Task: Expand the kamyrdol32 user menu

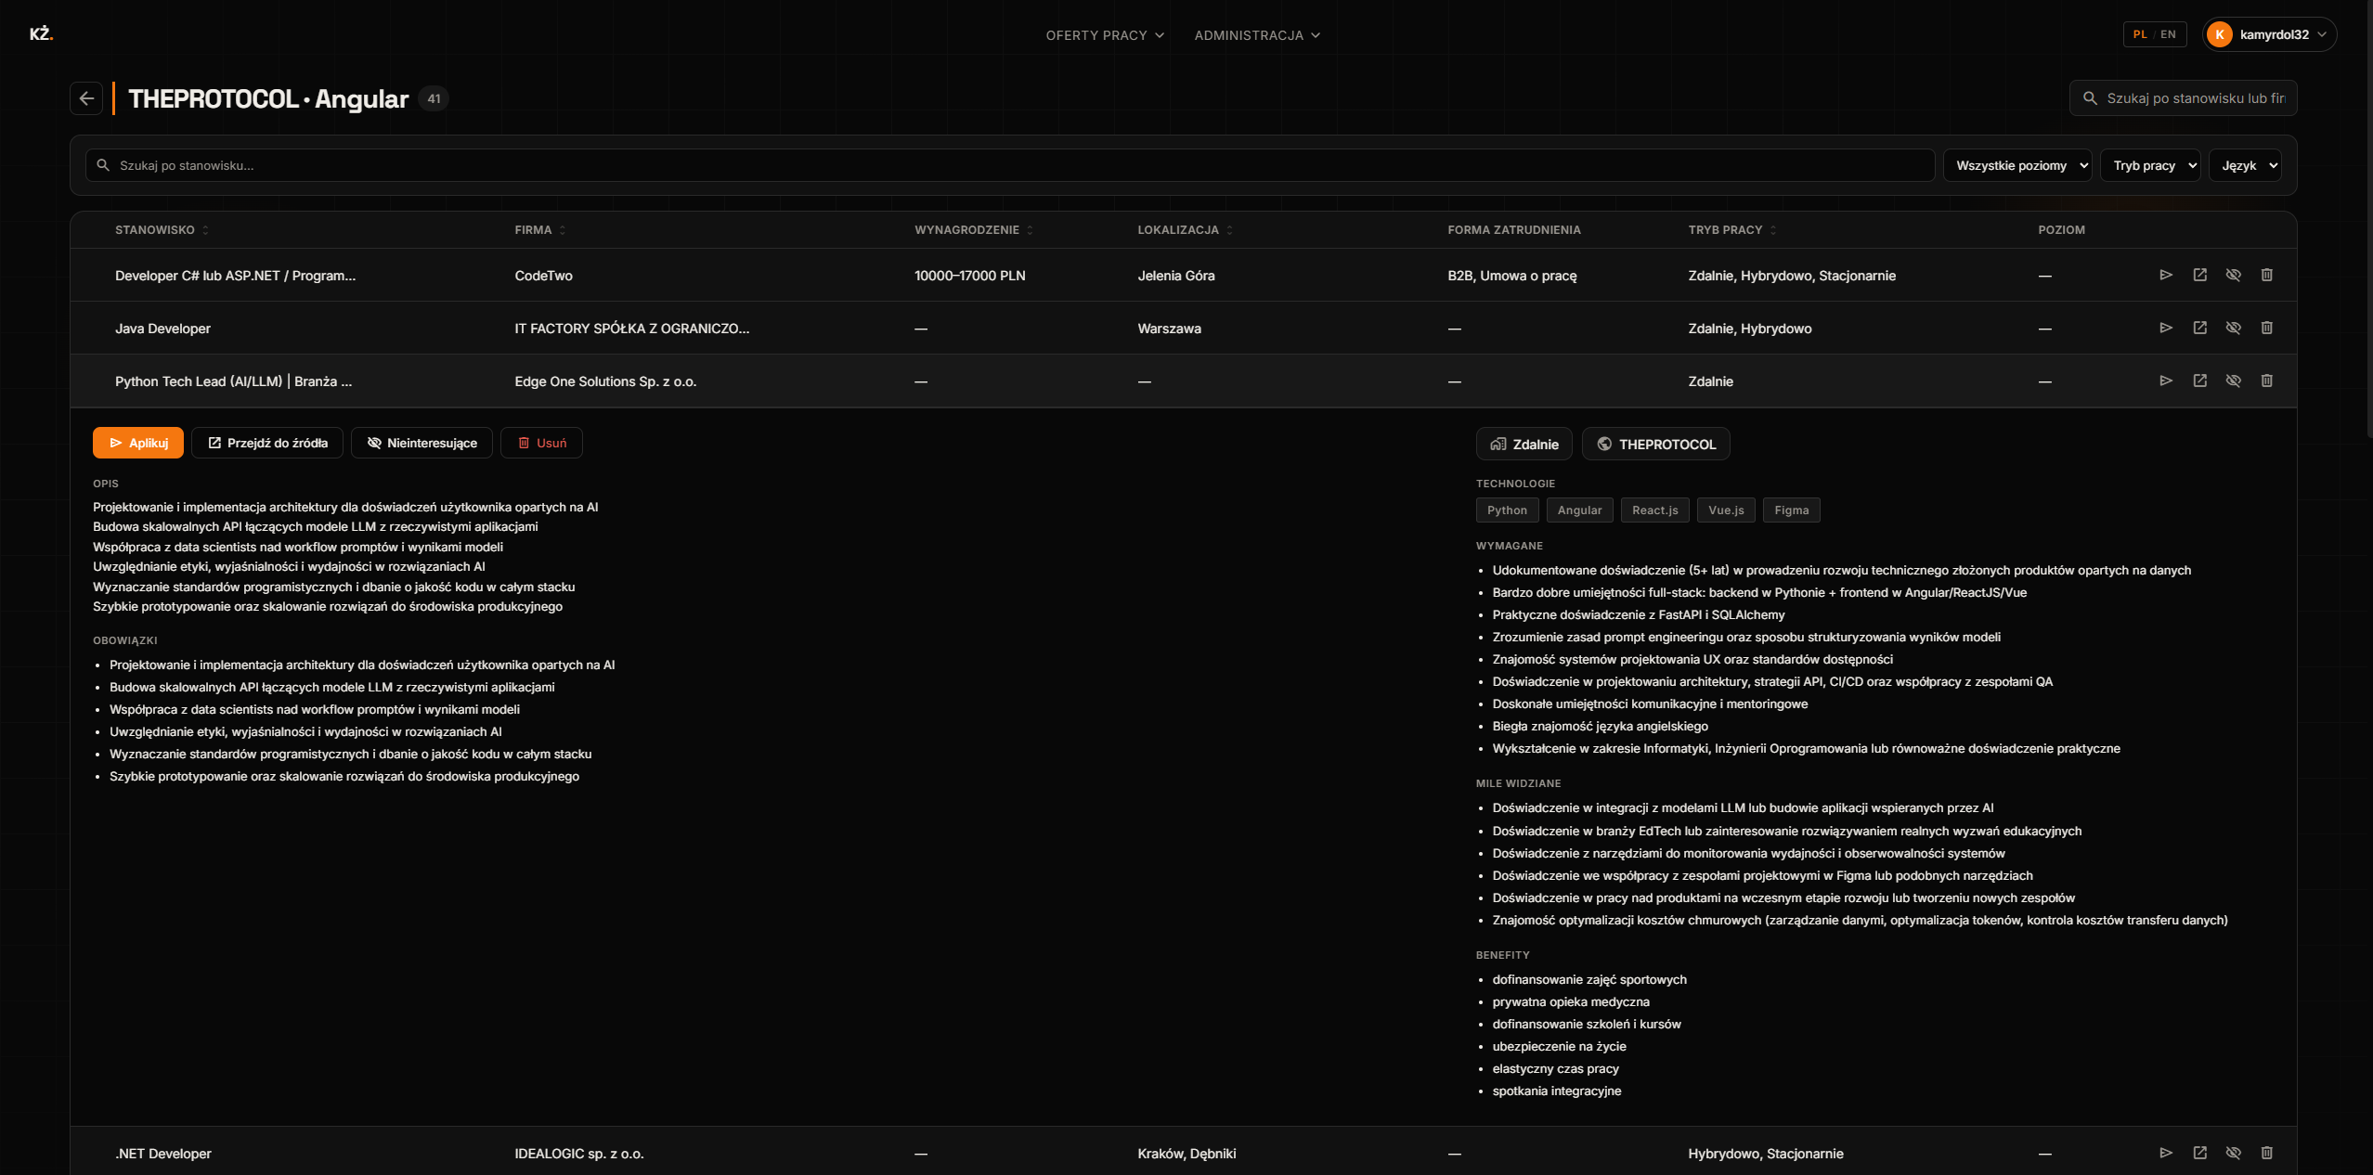Action: click(2269, 34)
